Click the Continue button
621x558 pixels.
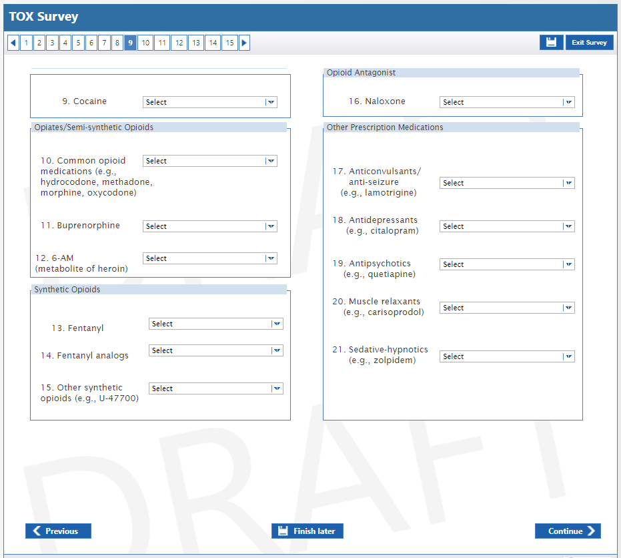(x=568, y=531)
